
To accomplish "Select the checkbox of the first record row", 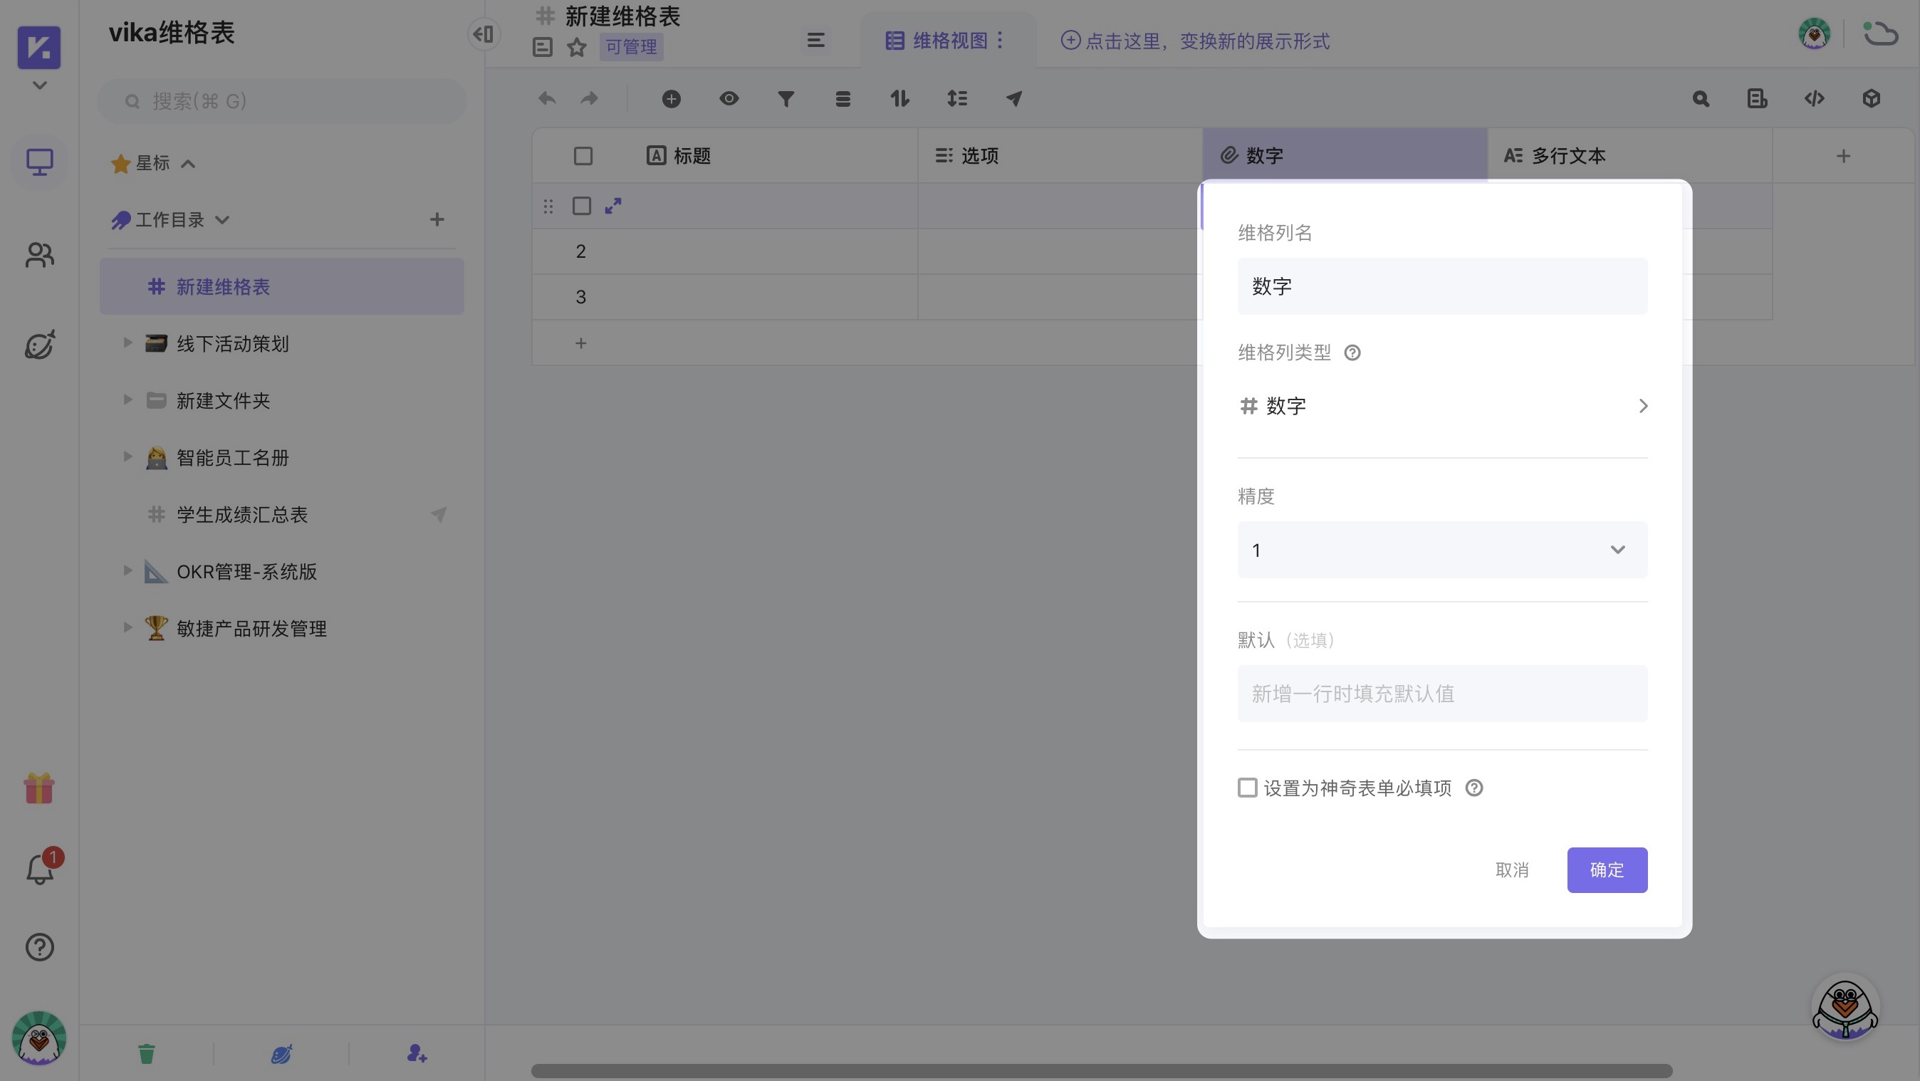I will (582, 206).
